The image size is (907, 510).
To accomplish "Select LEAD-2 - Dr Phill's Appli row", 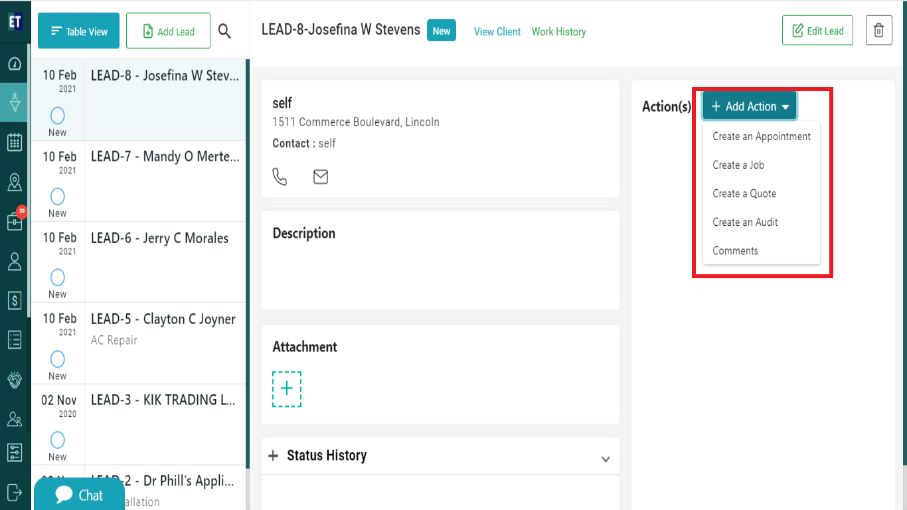I will pyautogui.click(x=139, y=487).
